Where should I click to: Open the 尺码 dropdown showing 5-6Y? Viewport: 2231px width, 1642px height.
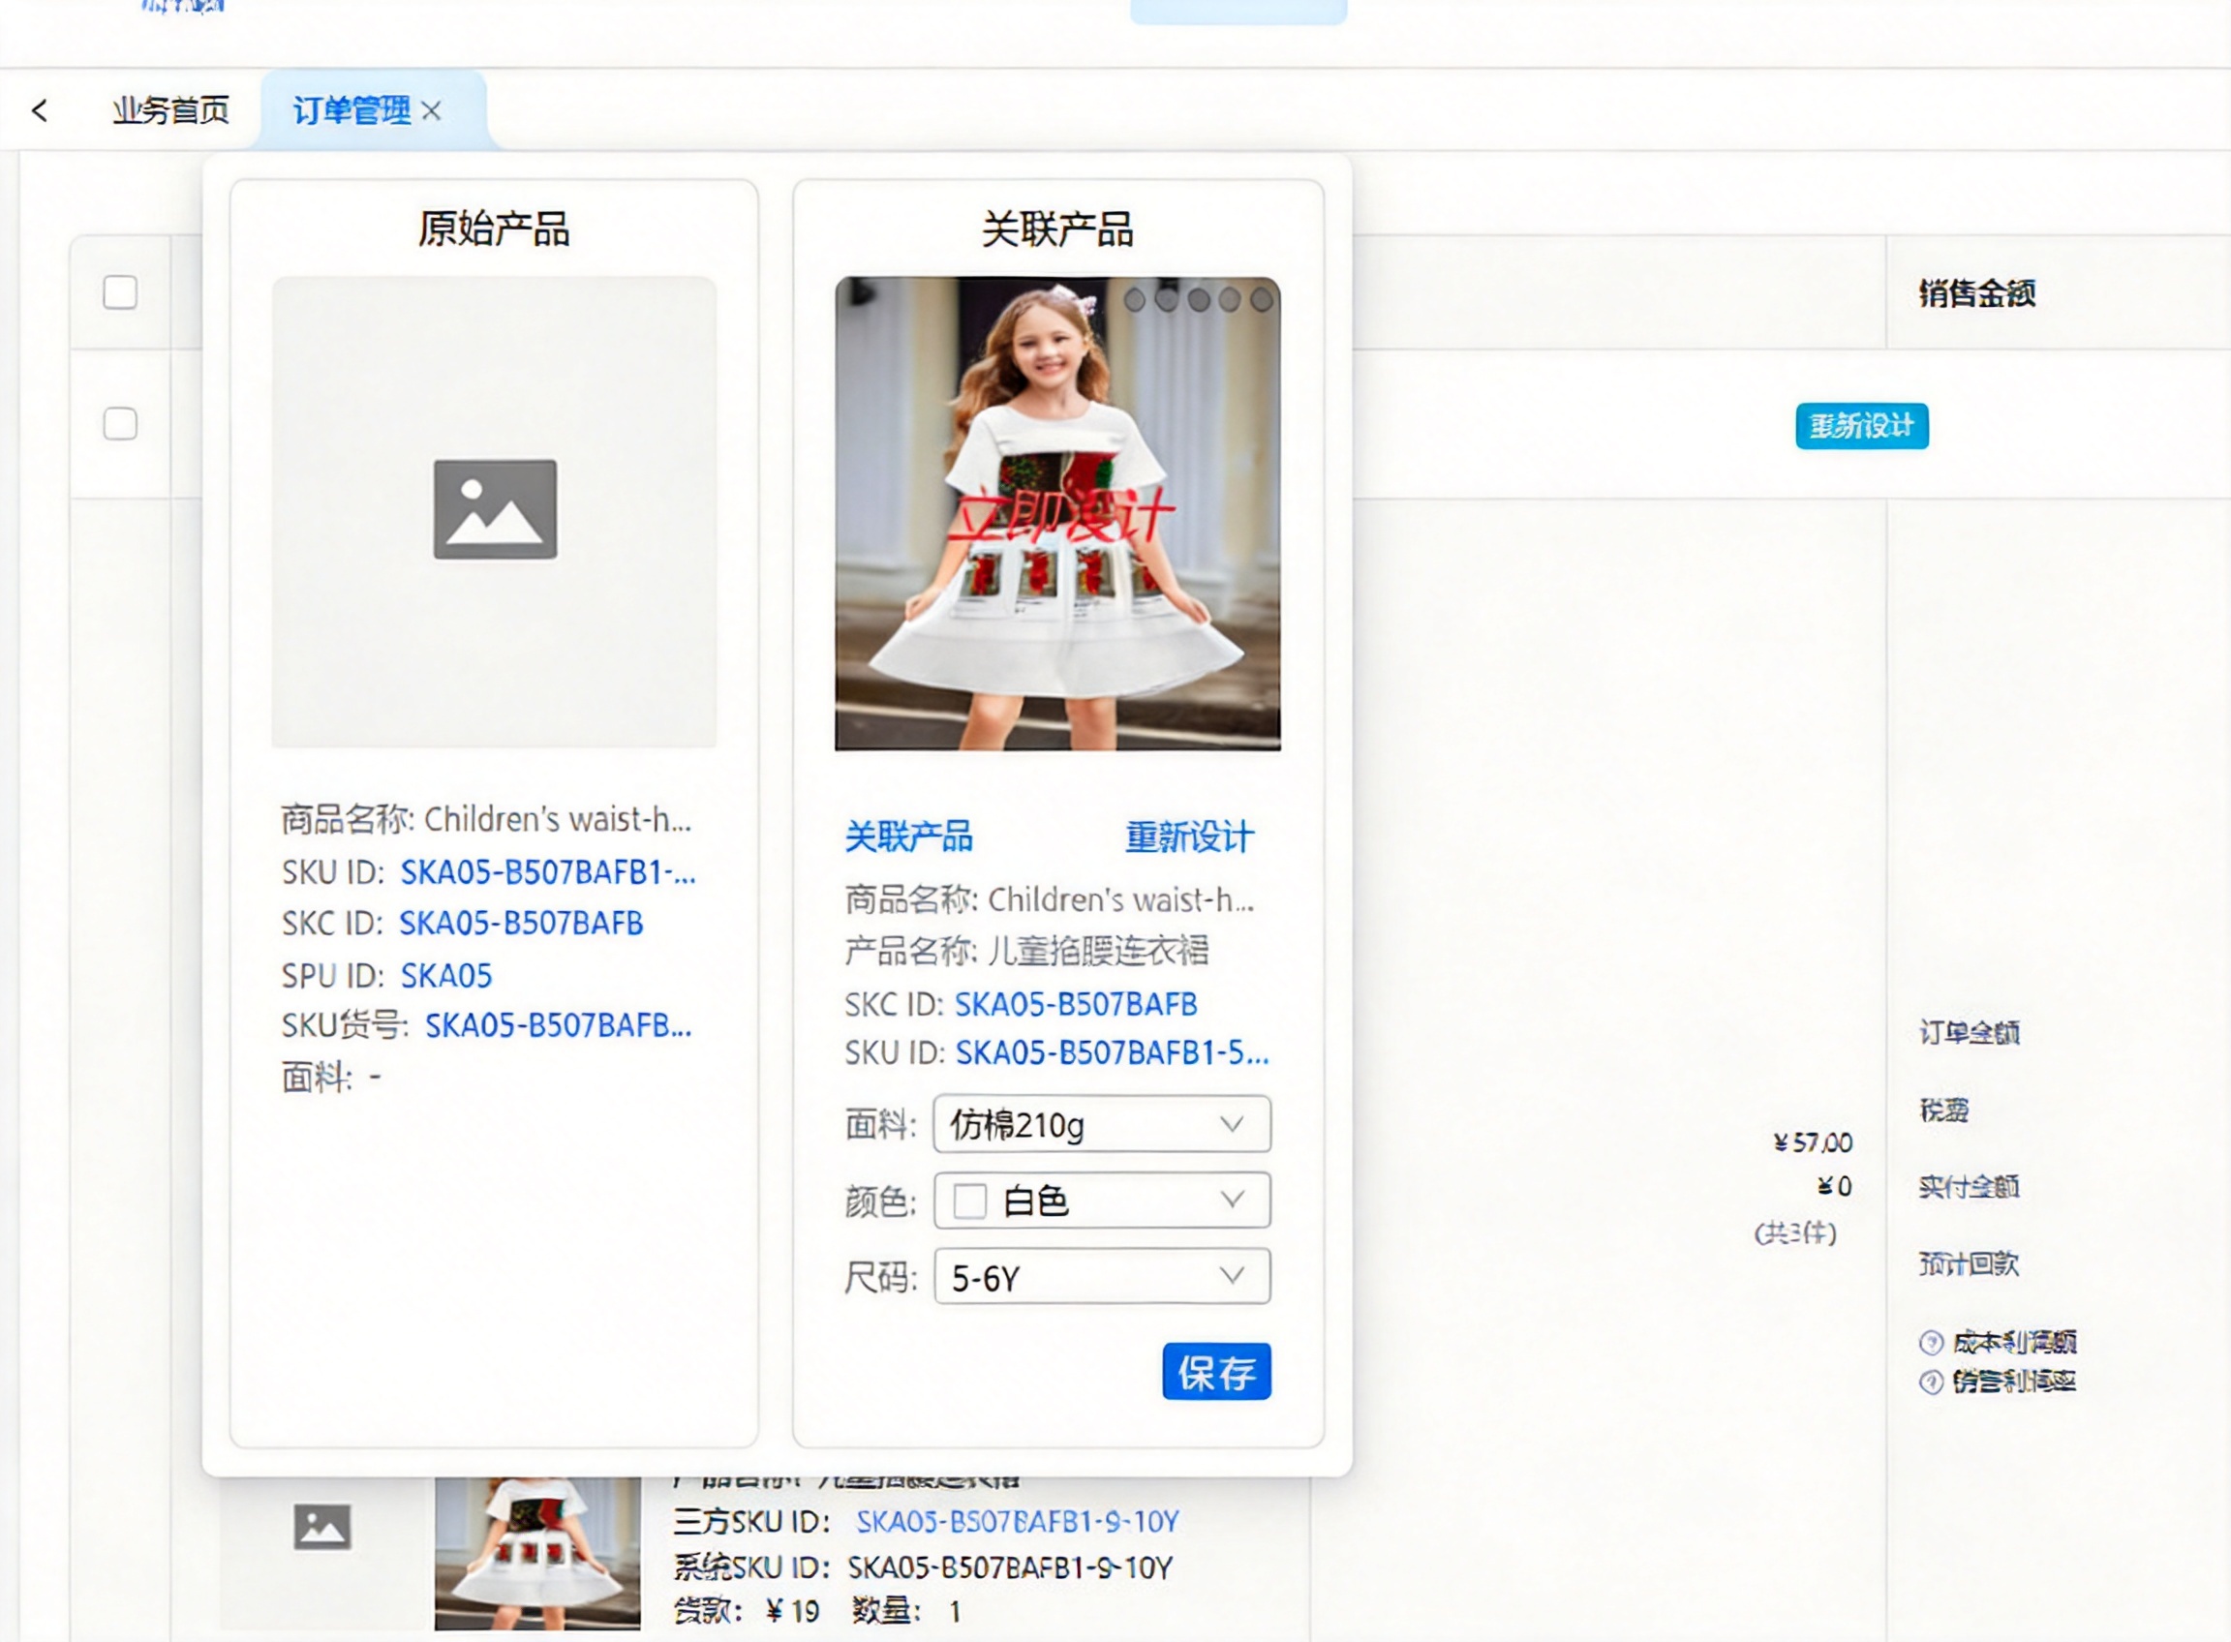pyautogui.click(x=1102, y=1276)
